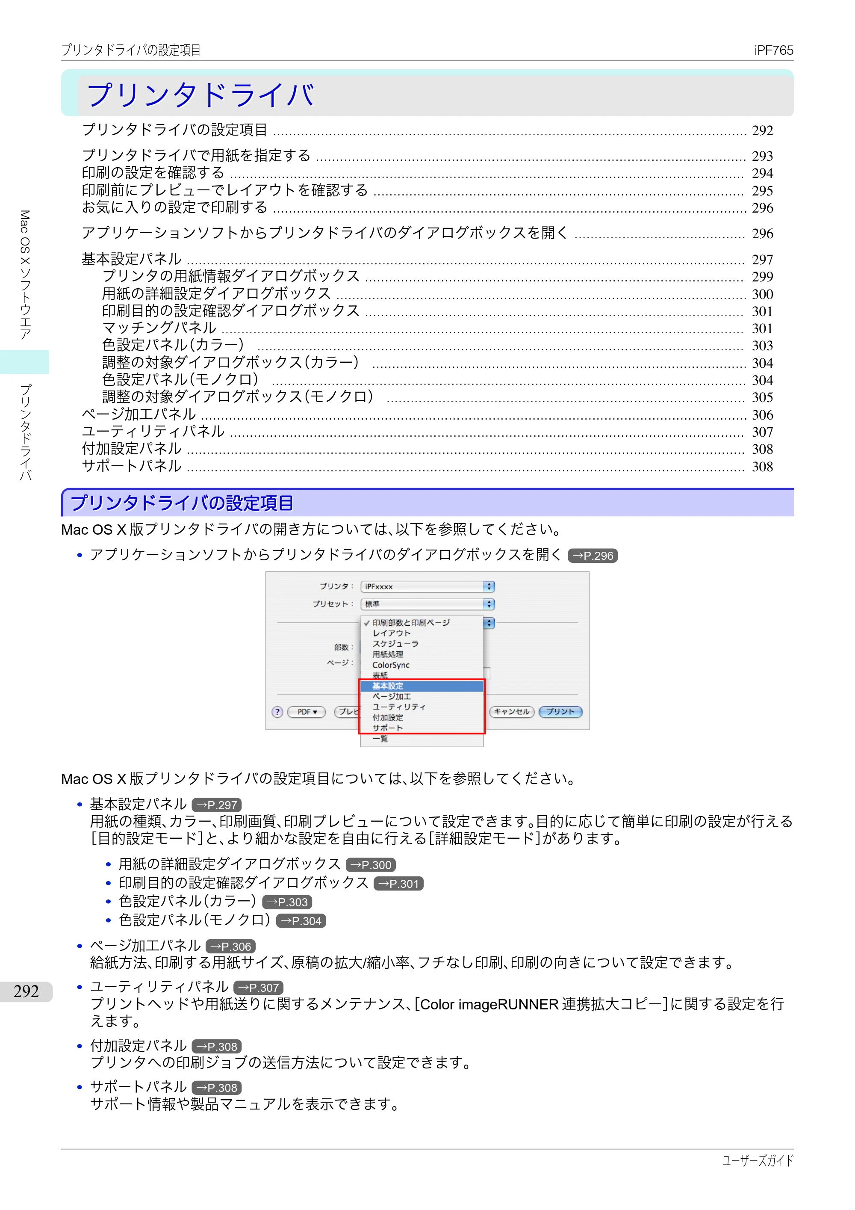Follow the →P.307 badge beside ユーティリティパネル
This screenshot has width=855, height=1210.
[x=259, y=988]
